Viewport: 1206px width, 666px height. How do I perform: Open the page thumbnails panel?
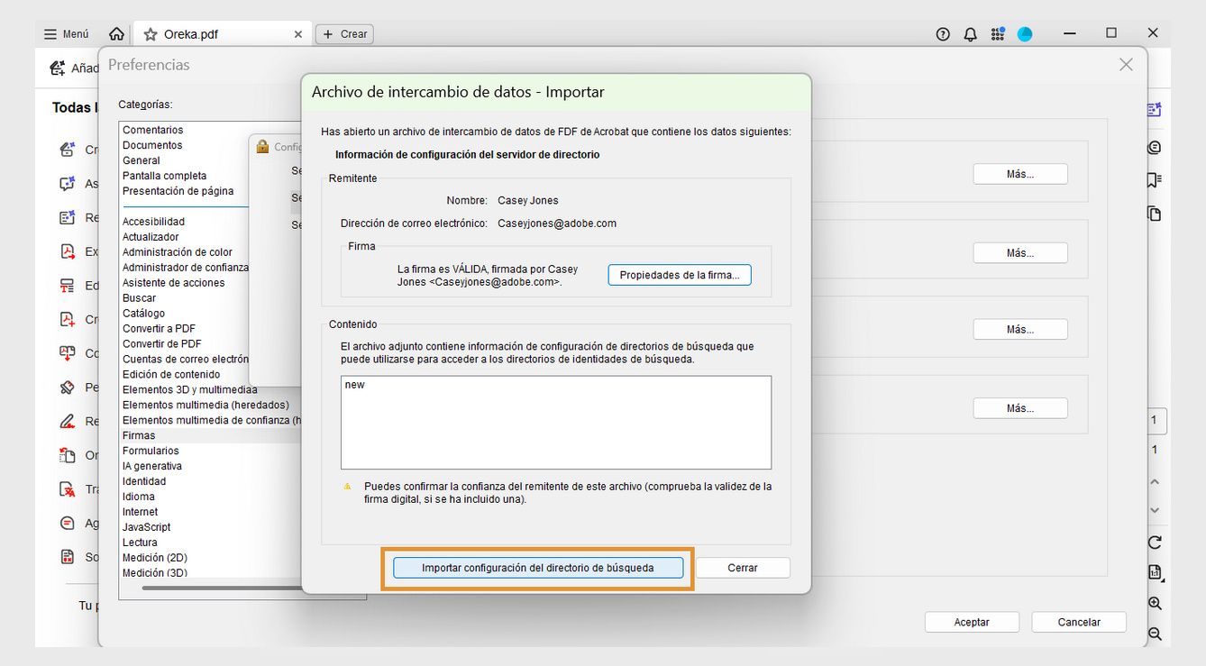(x=1155, y=214)
